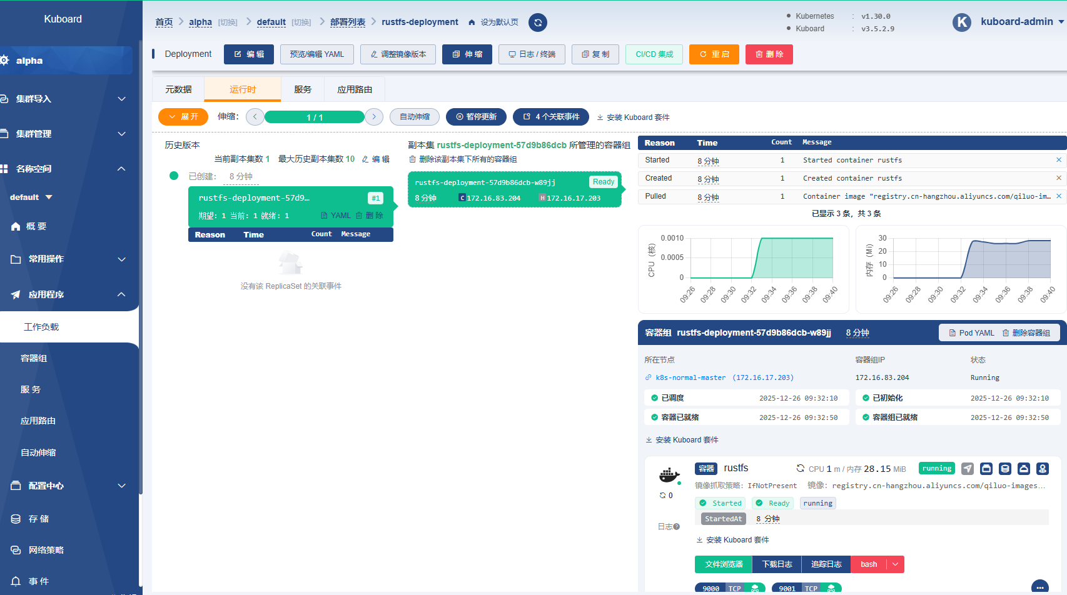Increase replicas with the right arrow
Image resolution: width=1067 pixels, height=595 pixels.
(374, 117)
